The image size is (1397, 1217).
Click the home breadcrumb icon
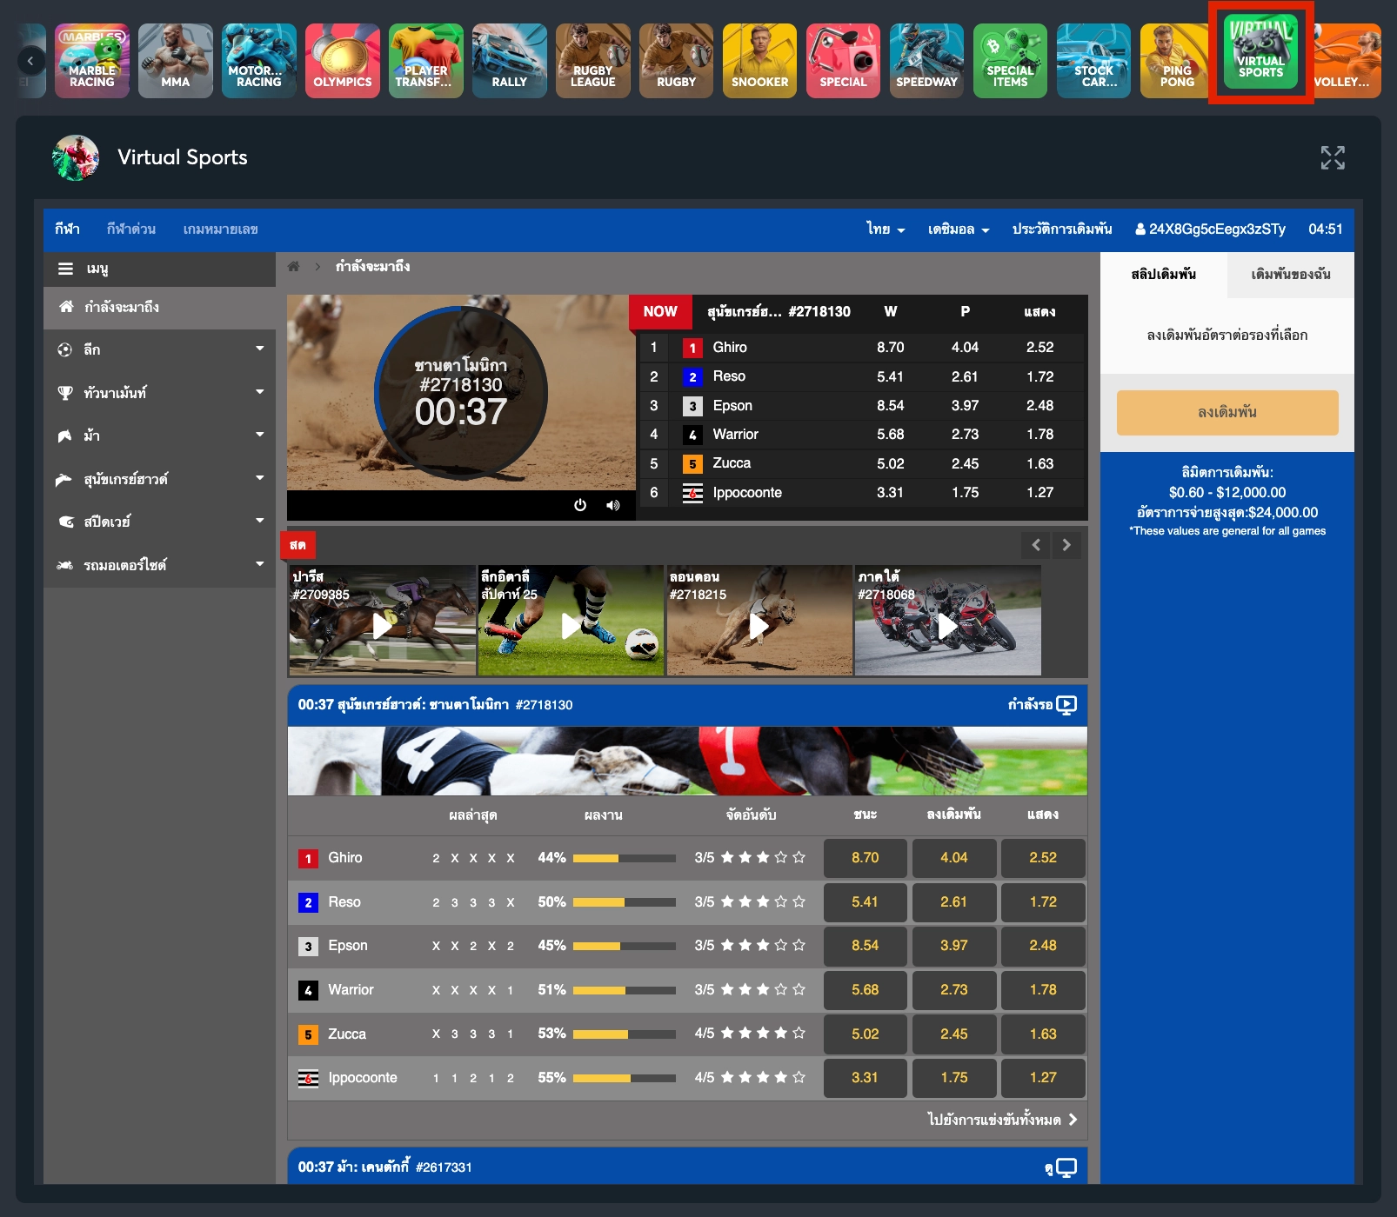coord(294,267)
